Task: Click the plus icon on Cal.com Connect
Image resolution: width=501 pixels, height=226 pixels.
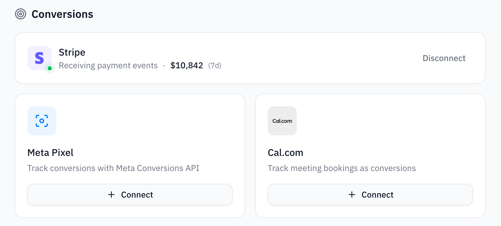Action: click(x=352, y=195)
